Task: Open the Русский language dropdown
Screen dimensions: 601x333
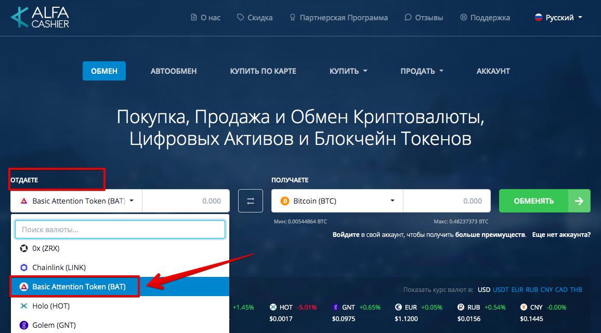Action: click(x=558, y=18)
